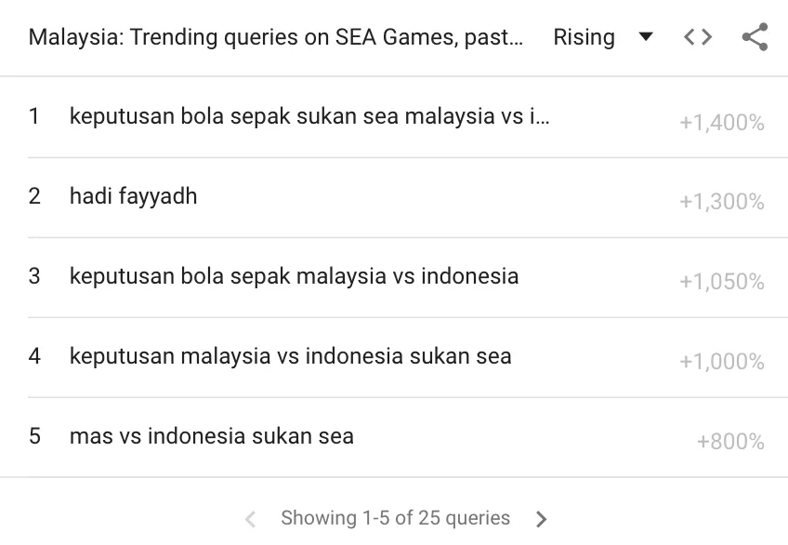Click the share icon to share this trends widget
The height and width of the screenshot is (545, 788).
click(756, 37)
